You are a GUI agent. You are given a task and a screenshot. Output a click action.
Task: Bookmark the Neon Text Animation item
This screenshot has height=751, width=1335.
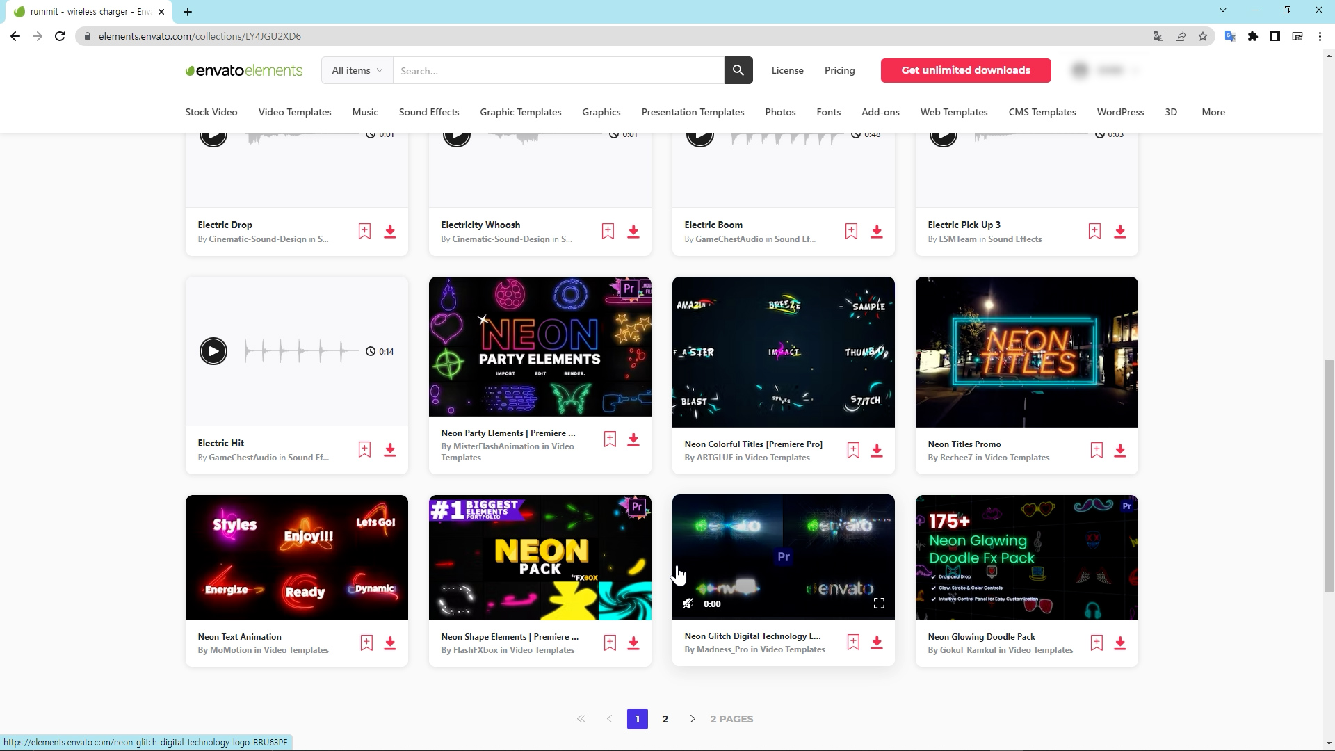point(366,643)
